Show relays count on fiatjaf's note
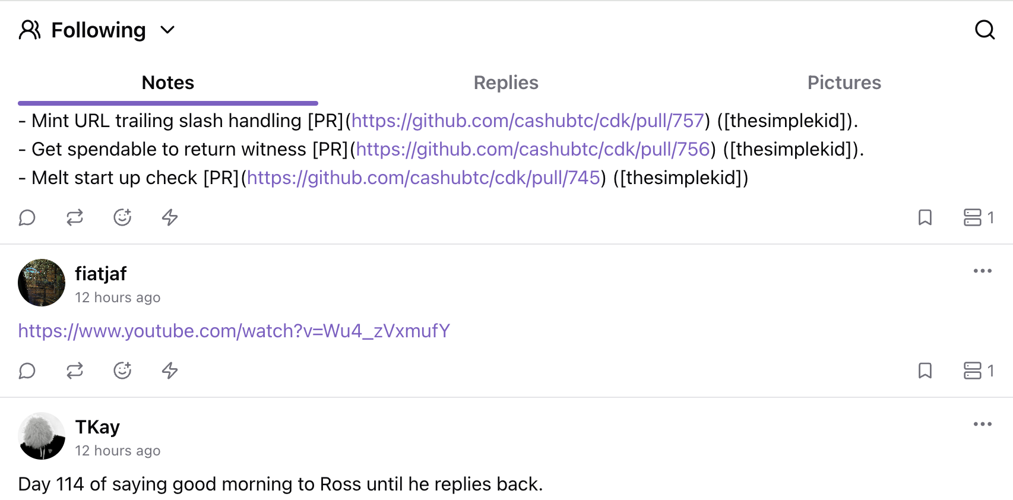Viewport: 1013px width, 500px height. 979,371
